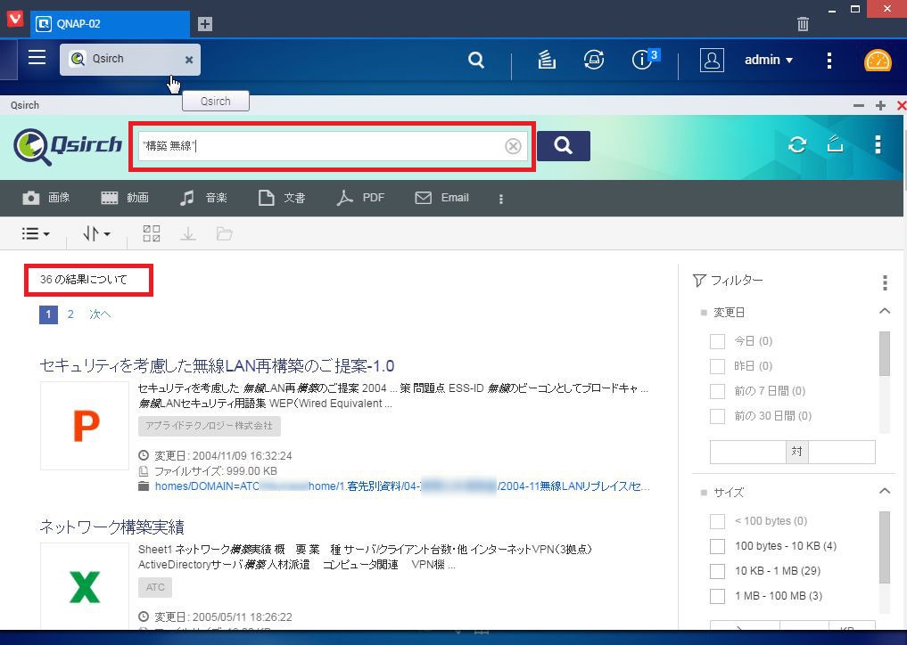The image size is (907, 645).
Task: Open the ネットワーク構築実績 result
Action: (112, 527)
